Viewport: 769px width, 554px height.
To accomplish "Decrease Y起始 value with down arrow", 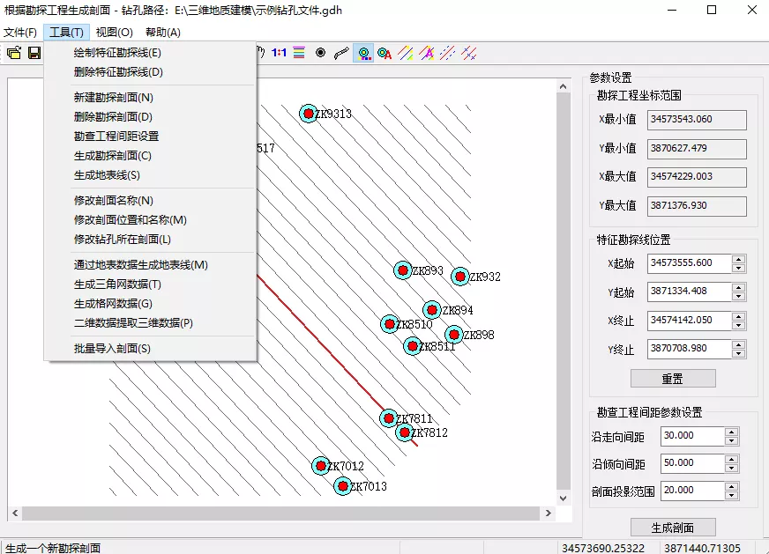I will click(739, 296).
